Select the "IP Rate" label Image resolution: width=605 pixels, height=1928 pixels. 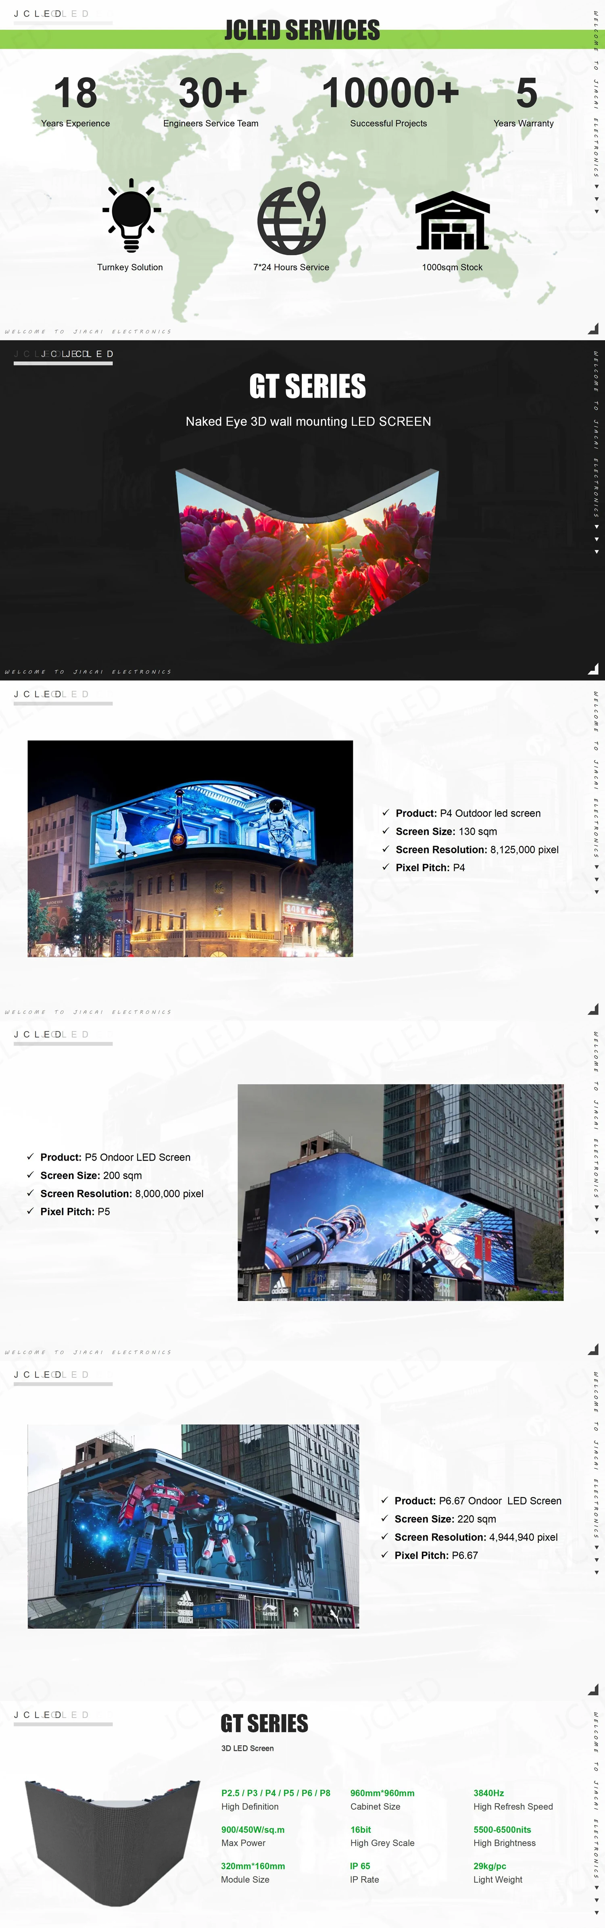[365, 1880]
